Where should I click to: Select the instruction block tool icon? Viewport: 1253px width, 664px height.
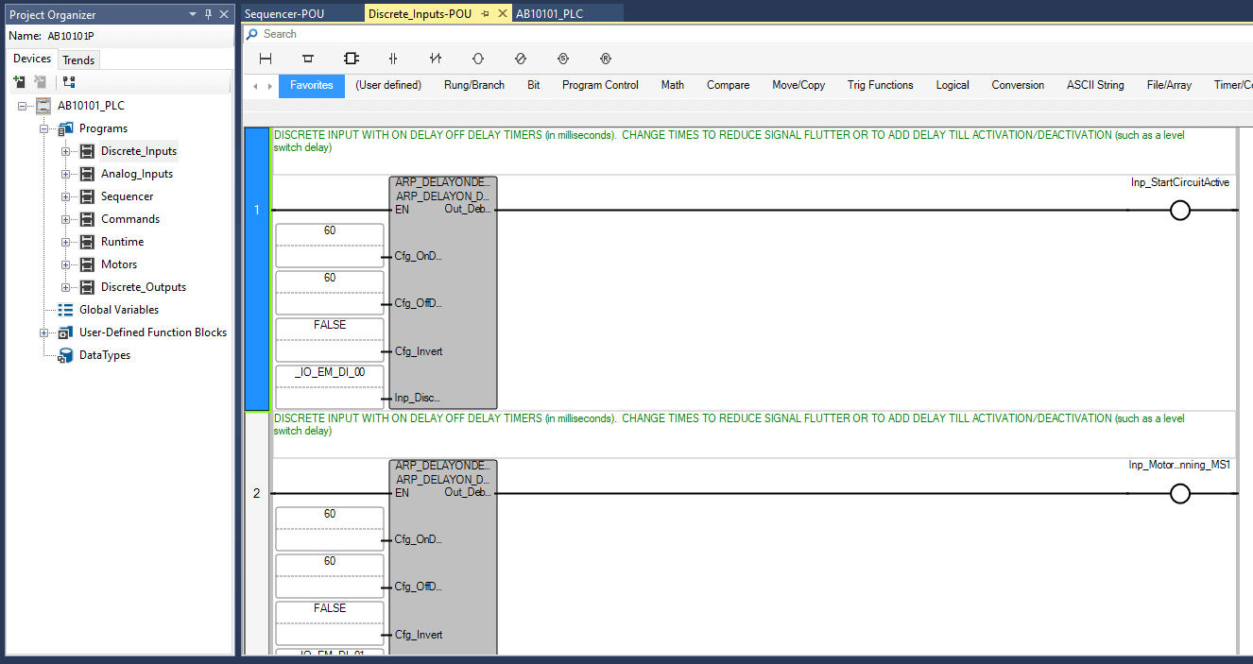pos(351,59)
